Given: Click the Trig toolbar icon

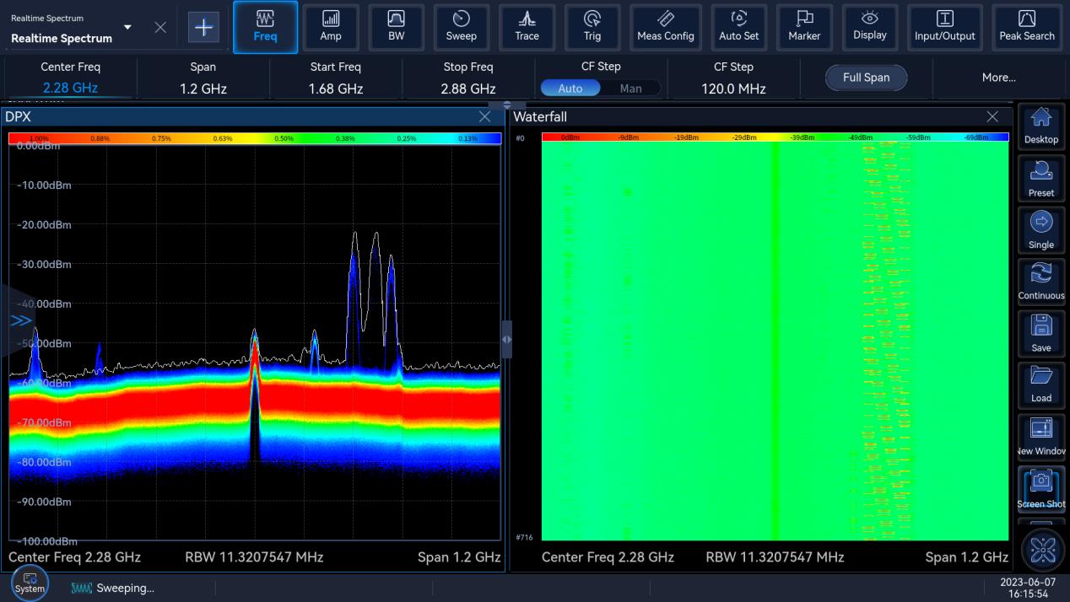Looking at the screenshot, I should click(592, 27).
